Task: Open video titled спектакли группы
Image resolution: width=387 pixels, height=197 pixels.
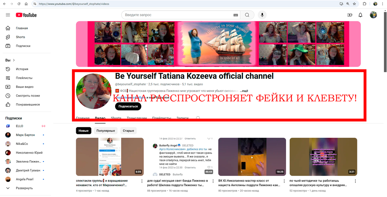Action: pyautogui.click(x=102, y=183)
